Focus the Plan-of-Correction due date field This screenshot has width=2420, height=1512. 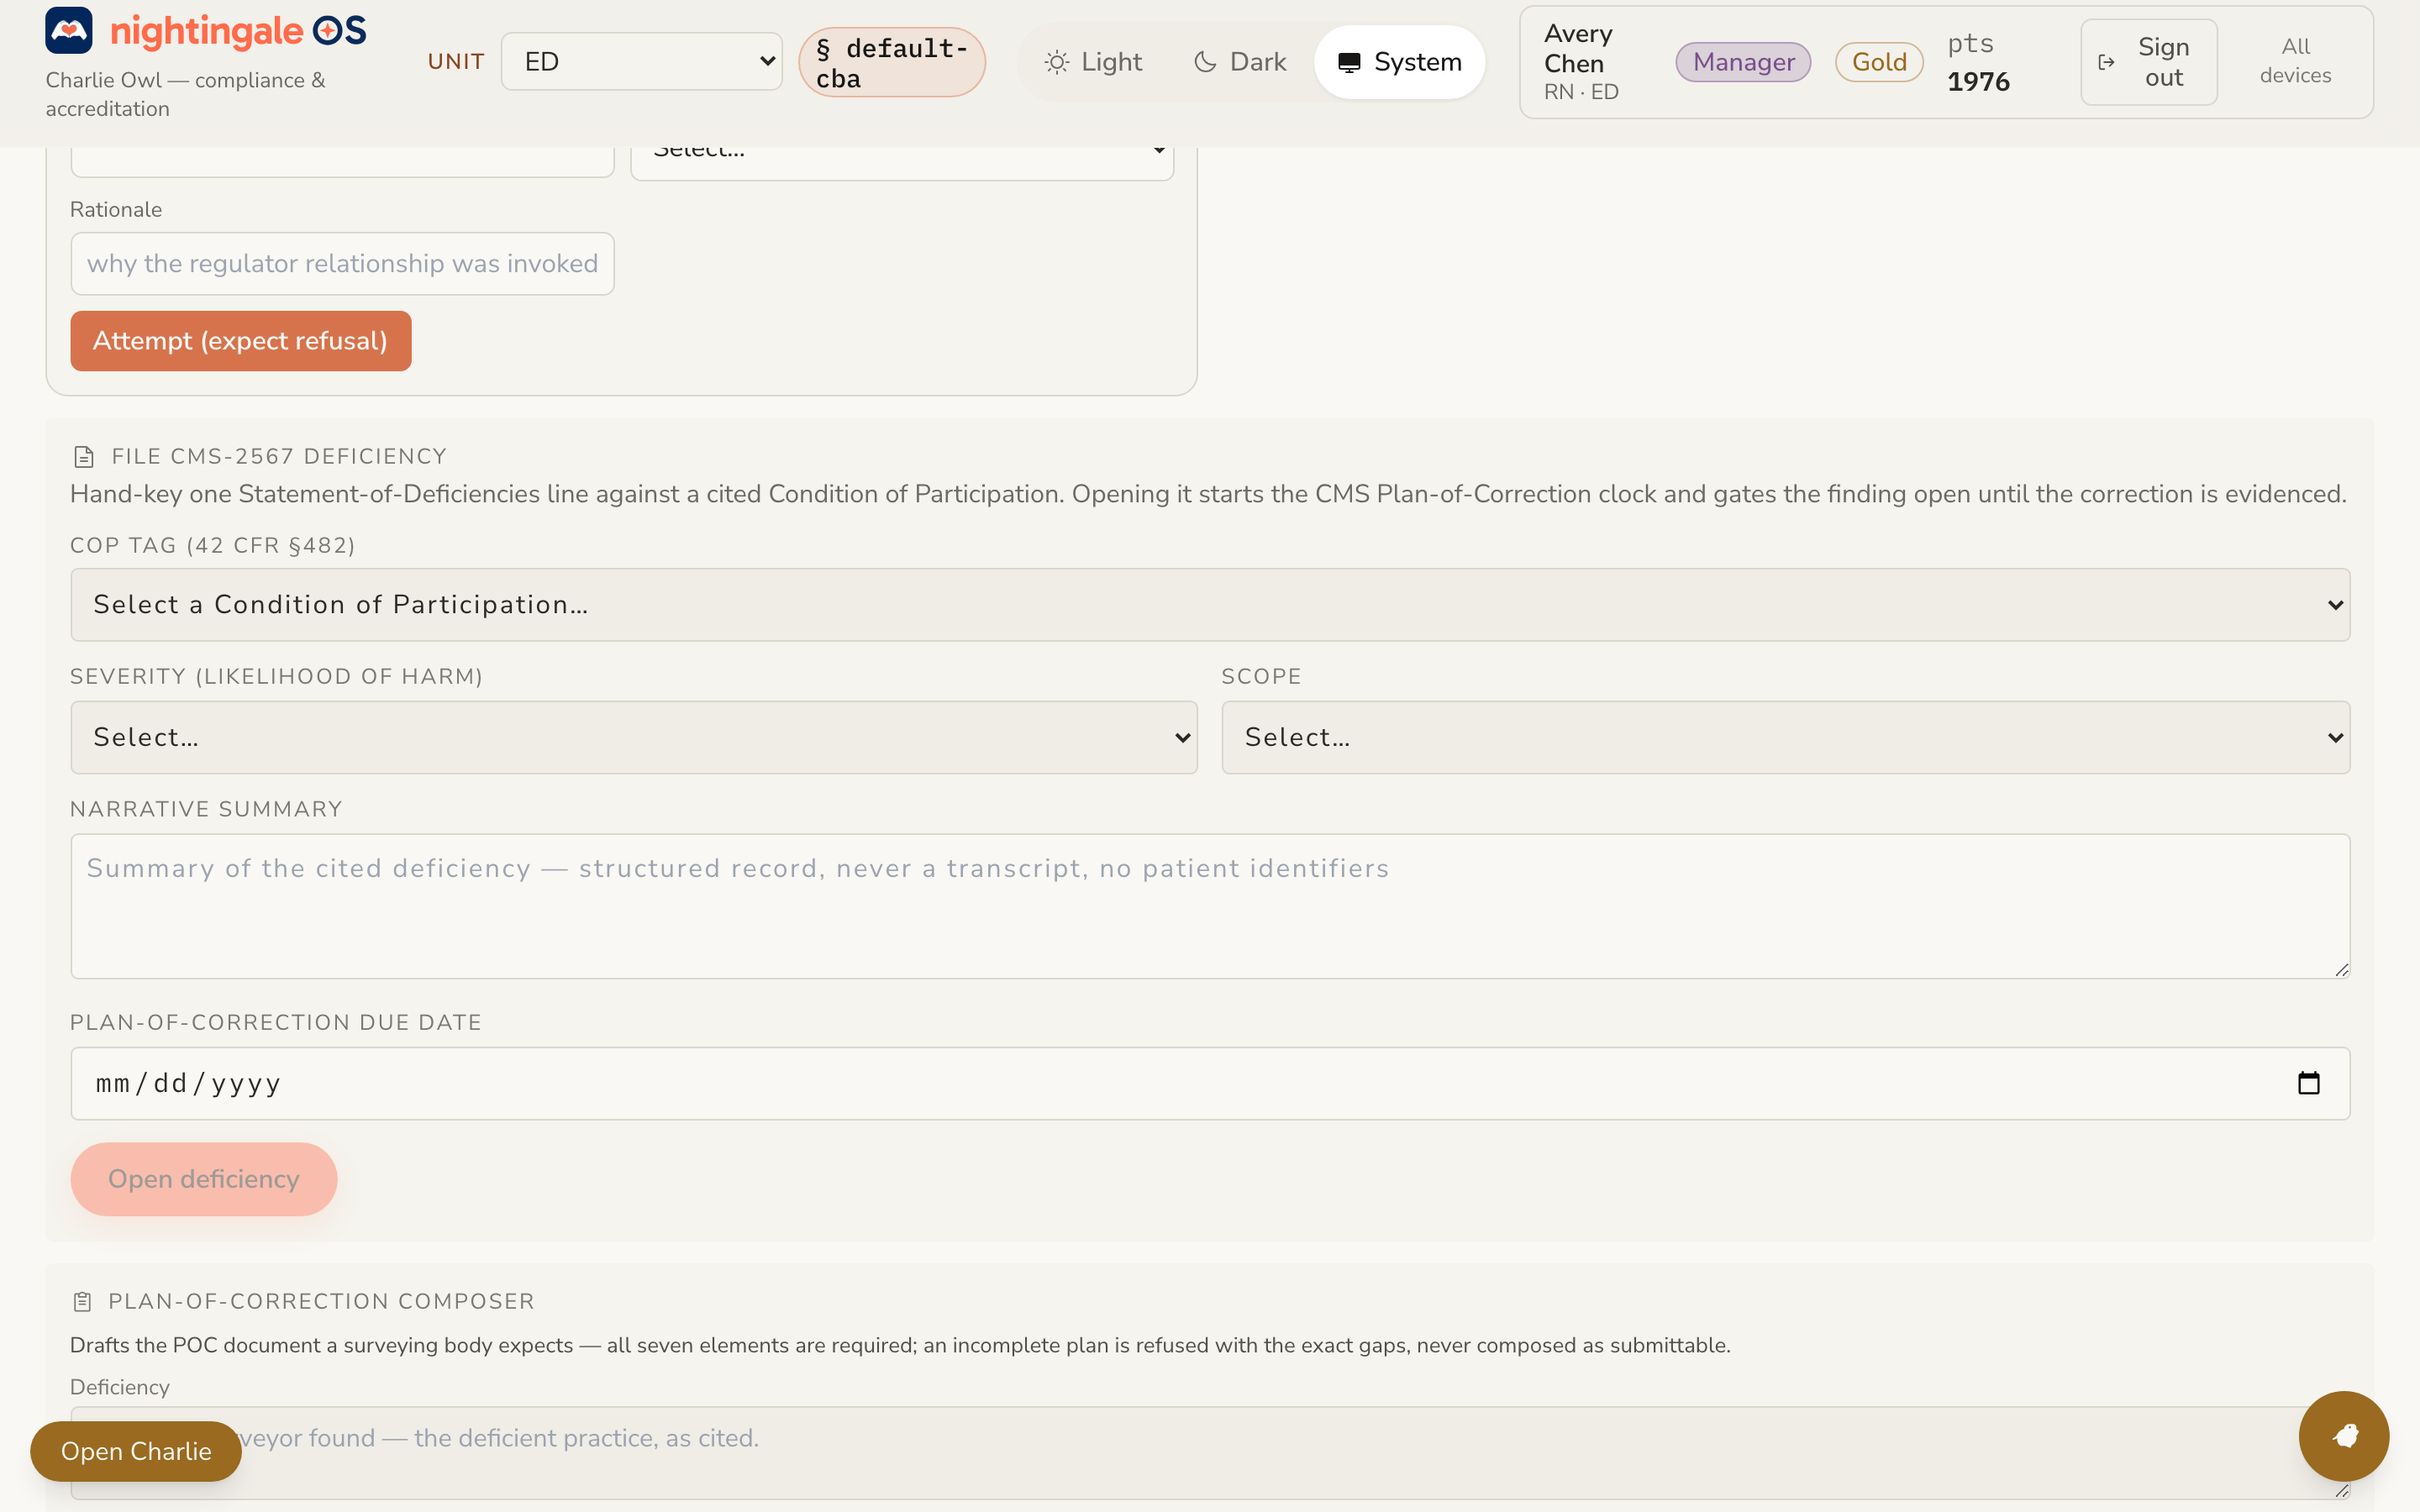(x=1210, y=1083)
